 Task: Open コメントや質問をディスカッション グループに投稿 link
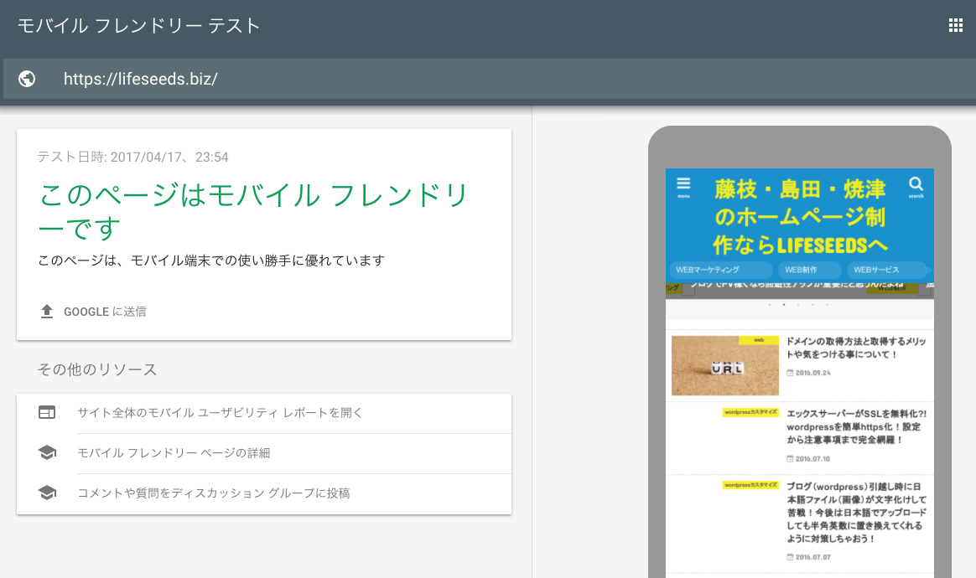213,493
